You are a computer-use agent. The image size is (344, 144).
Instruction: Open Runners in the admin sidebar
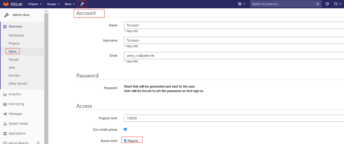[14, 75]
